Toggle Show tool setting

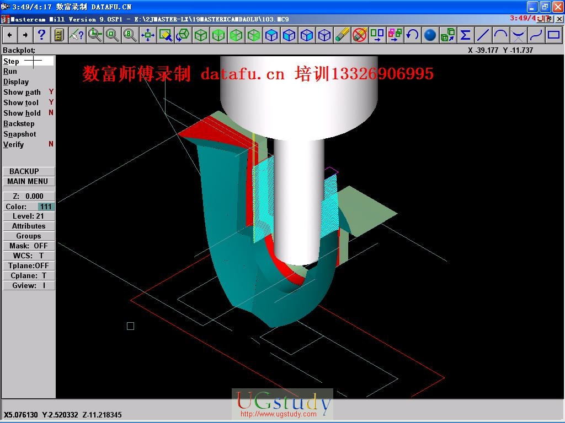pyautogui.click(x=28, y=102)
